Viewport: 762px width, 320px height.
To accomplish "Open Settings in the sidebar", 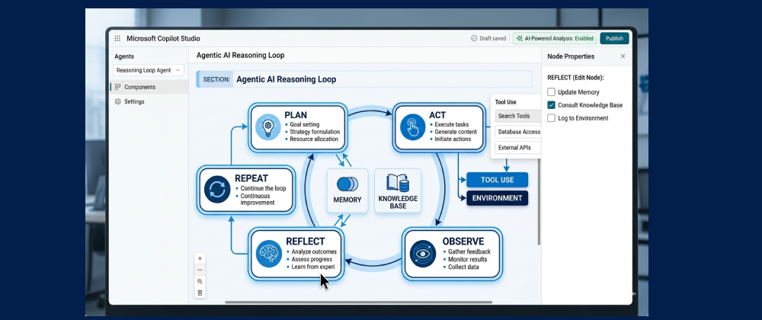I will 149,101.
